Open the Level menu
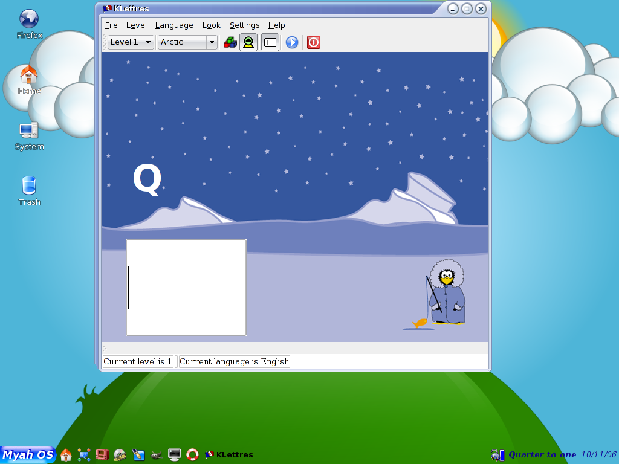The image size is (619, 464). (136, 25)
